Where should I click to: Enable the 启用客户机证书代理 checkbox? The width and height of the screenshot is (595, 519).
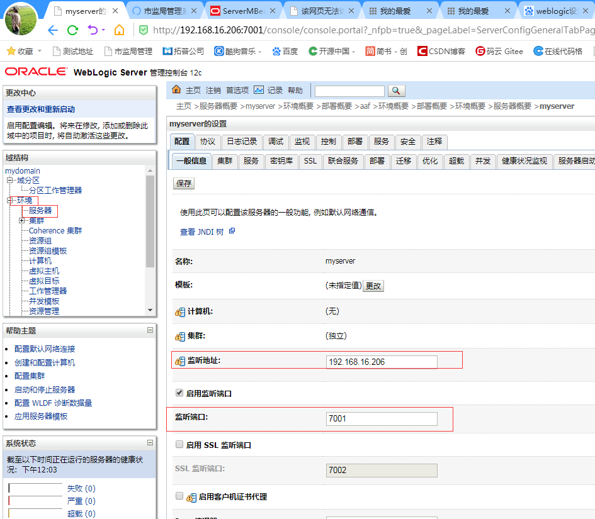(x=179, y=494)
